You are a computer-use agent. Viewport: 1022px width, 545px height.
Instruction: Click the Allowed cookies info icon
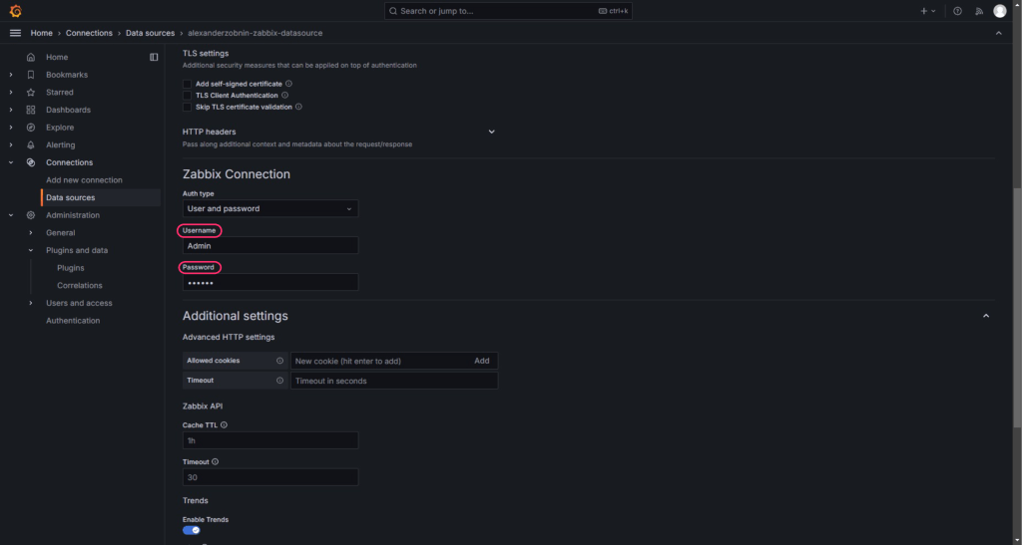click(x=279, y=361)
